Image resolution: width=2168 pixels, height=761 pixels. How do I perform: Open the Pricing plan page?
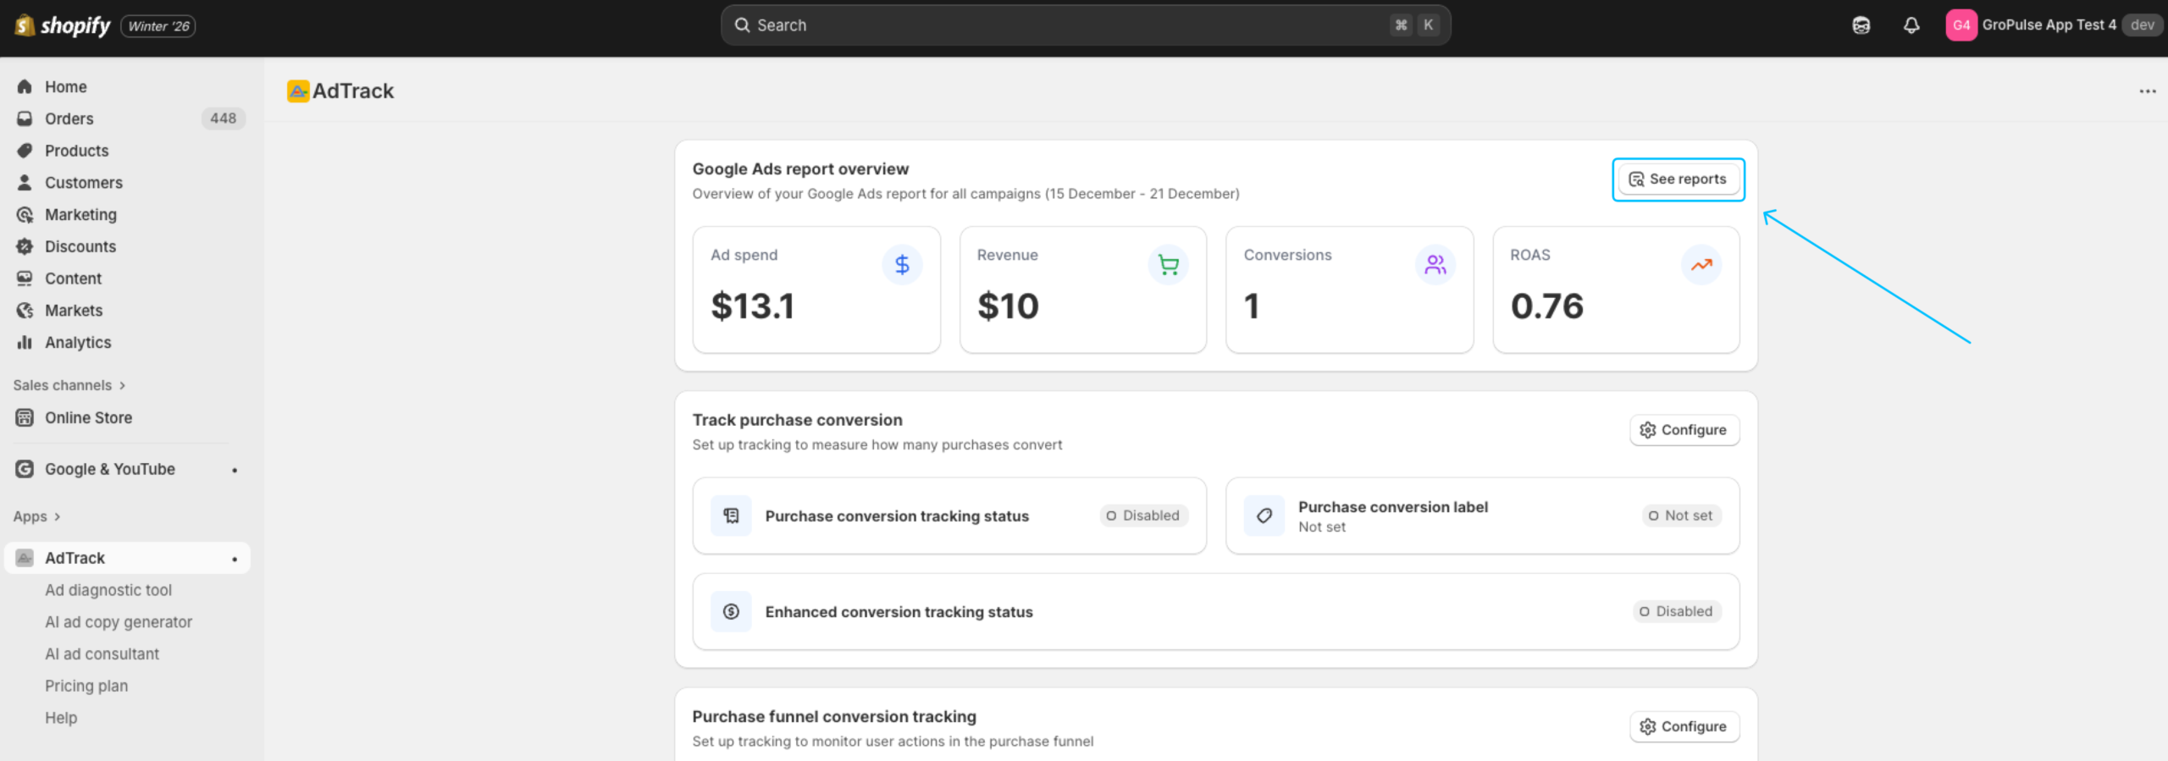click(86, 686)
